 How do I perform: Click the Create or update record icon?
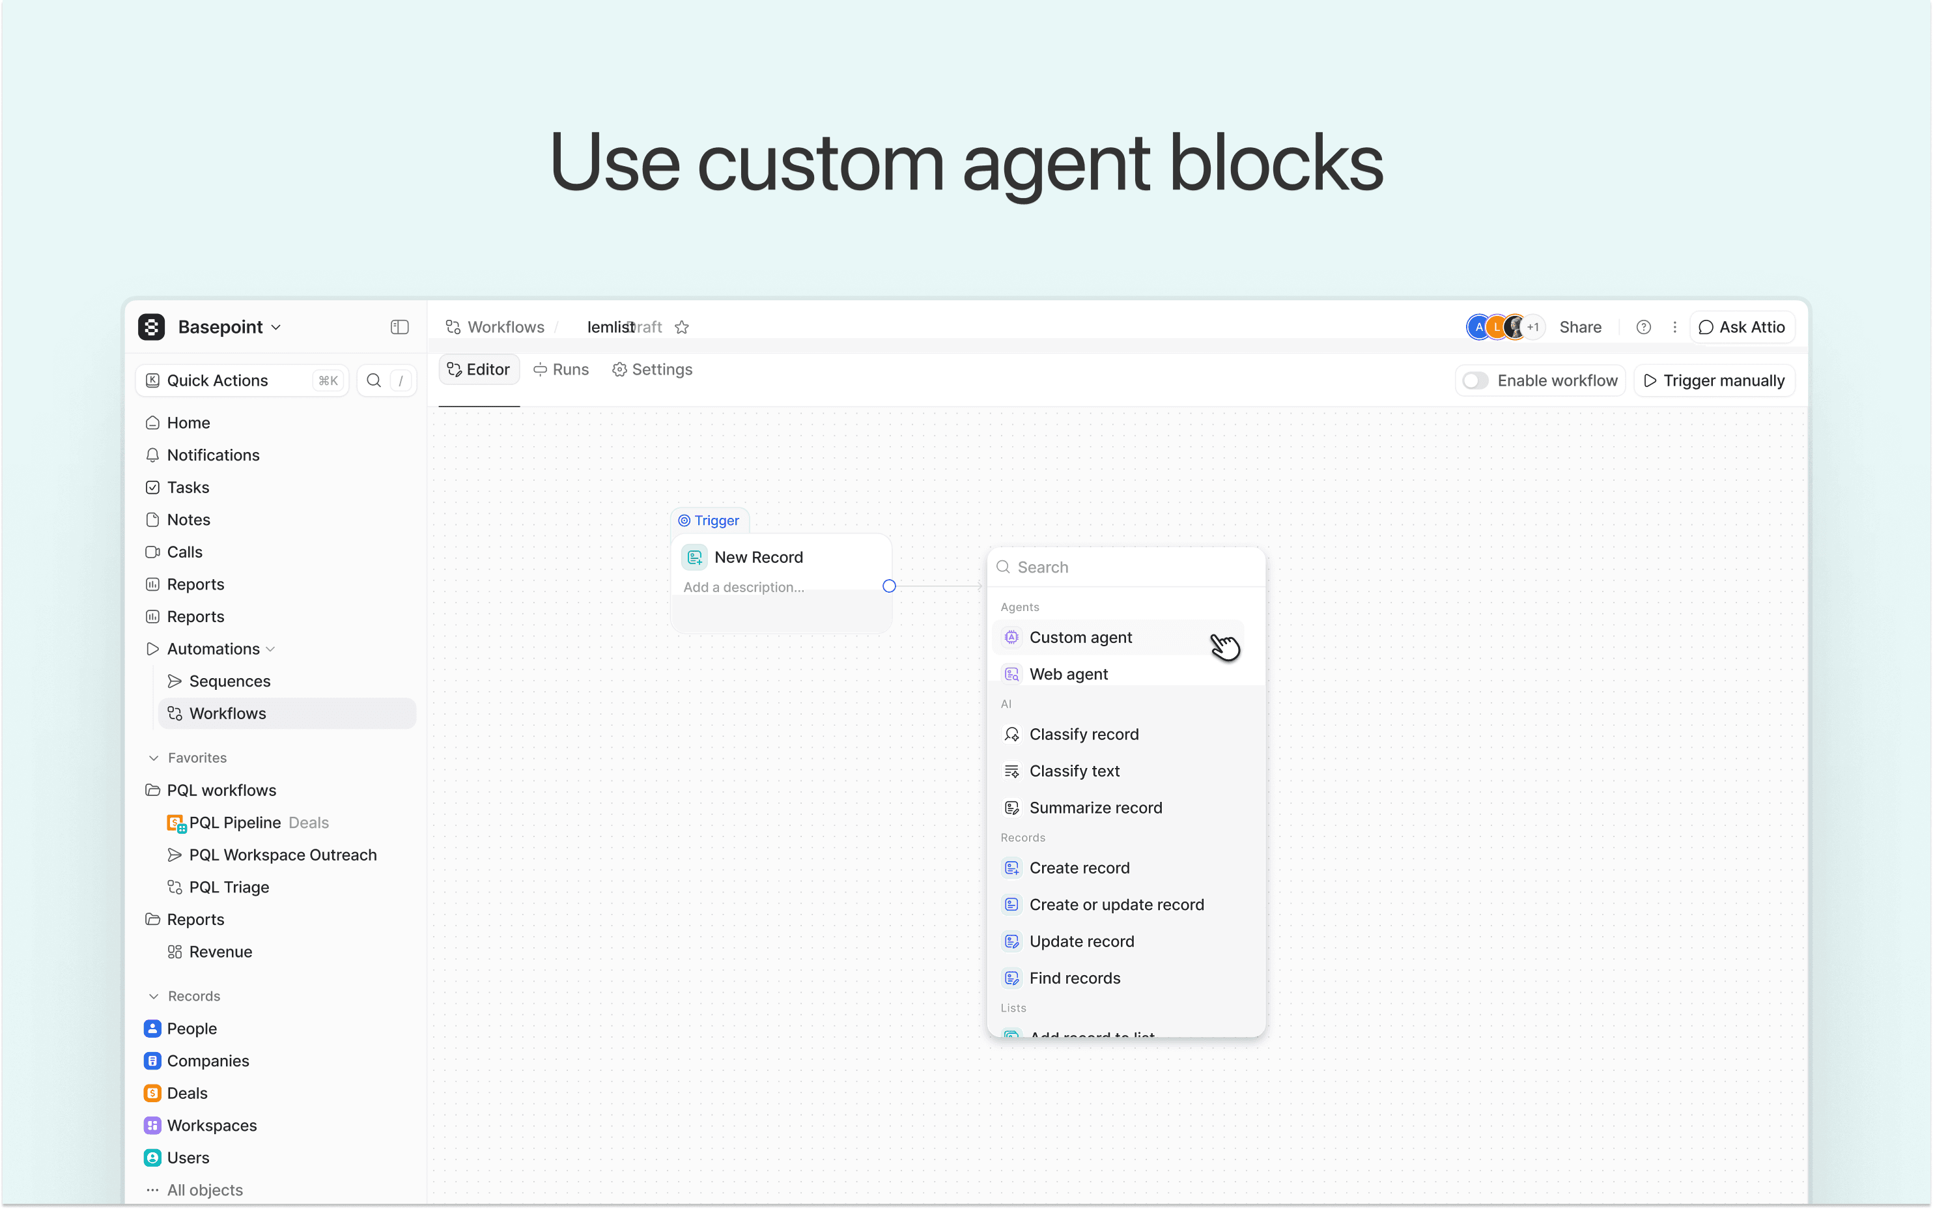[1012, 904]
